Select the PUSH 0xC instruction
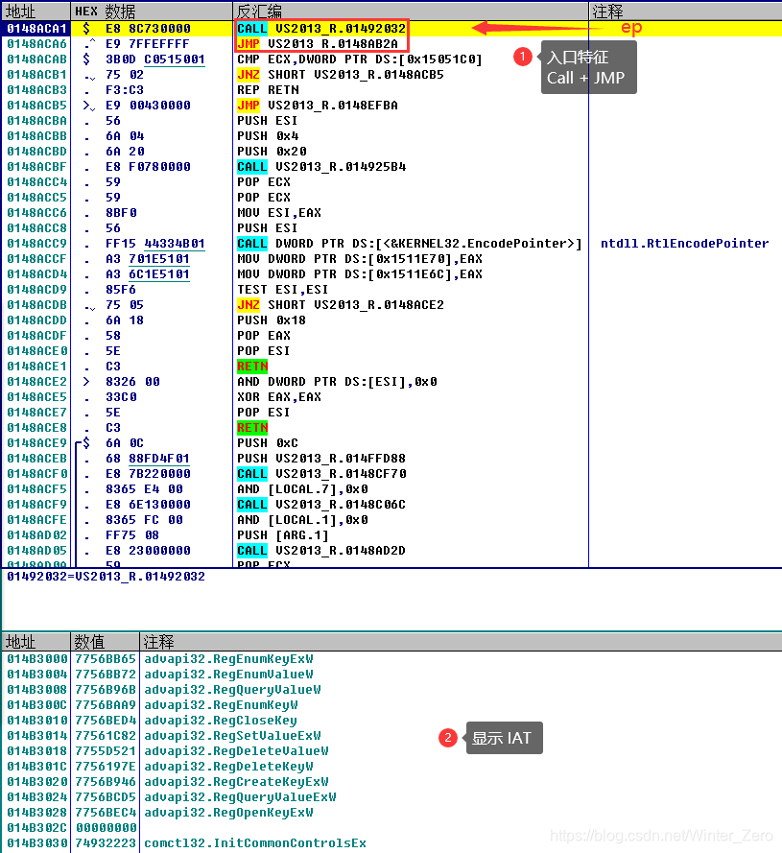The image size is (782, 853). [268, 443]
